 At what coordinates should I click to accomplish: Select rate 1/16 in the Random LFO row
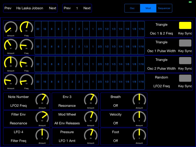coord(141,82)
